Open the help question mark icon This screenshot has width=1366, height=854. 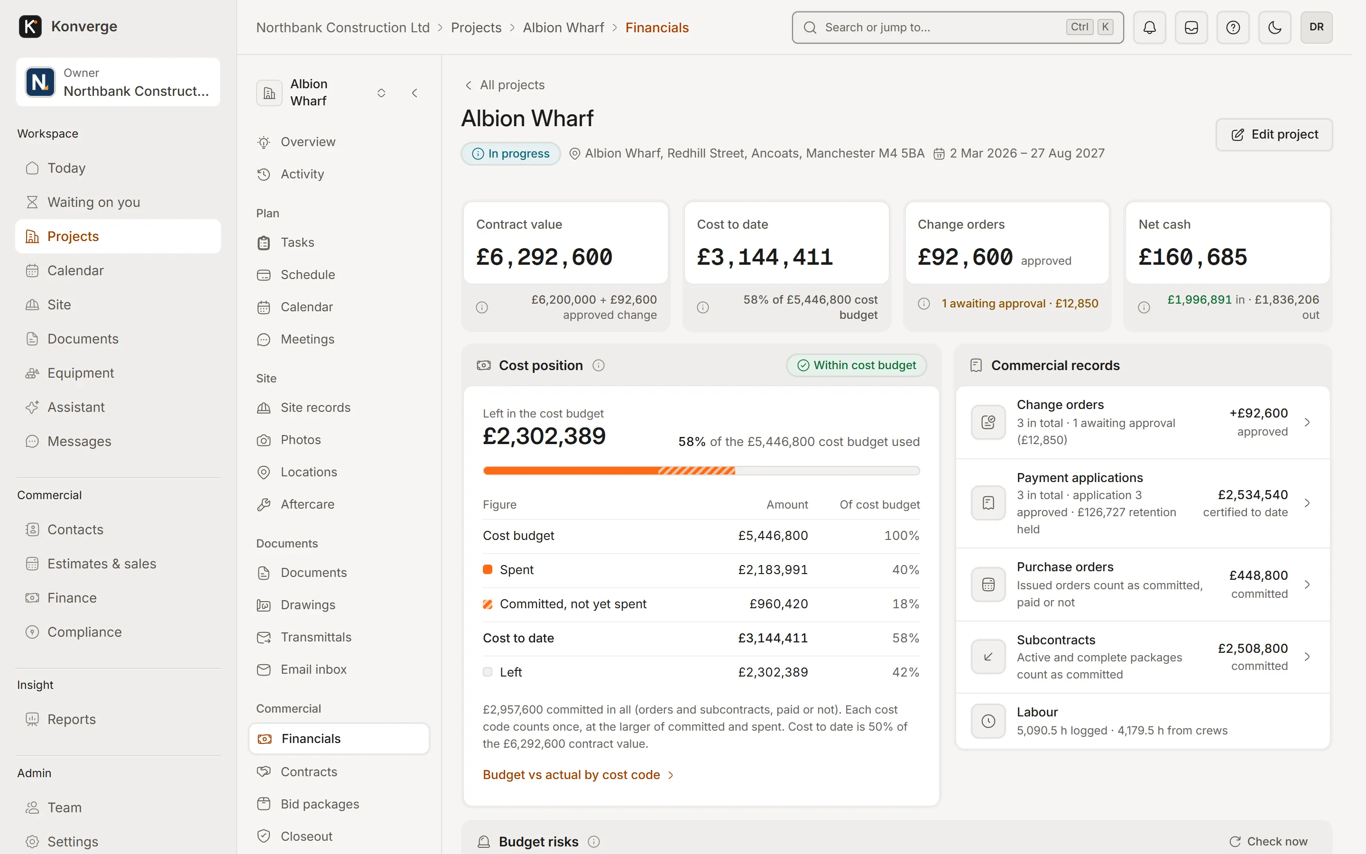tap(1233, 27)
